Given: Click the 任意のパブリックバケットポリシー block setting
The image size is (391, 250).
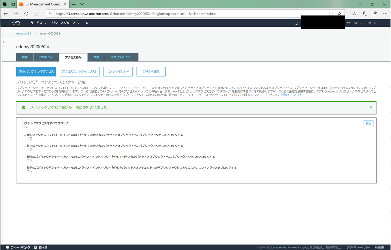Looking at the screenshot, I should (132, 168).
